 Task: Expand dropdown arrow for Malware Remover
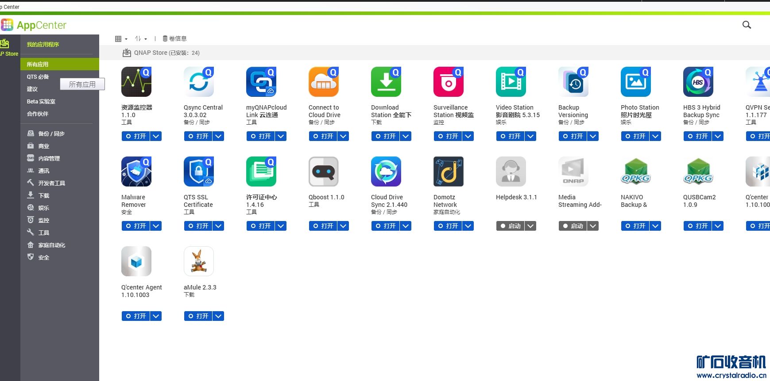pos(156,226)
